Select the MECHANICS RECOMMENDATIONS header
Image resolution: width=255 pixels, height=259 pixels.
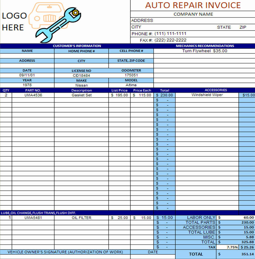[205, 46]
